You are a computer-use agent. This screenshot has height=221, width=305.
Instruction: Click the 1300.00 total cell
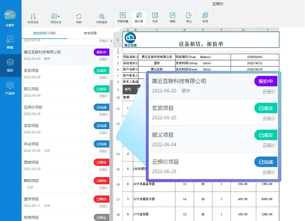pyautogui.click(x=267, y=184)
